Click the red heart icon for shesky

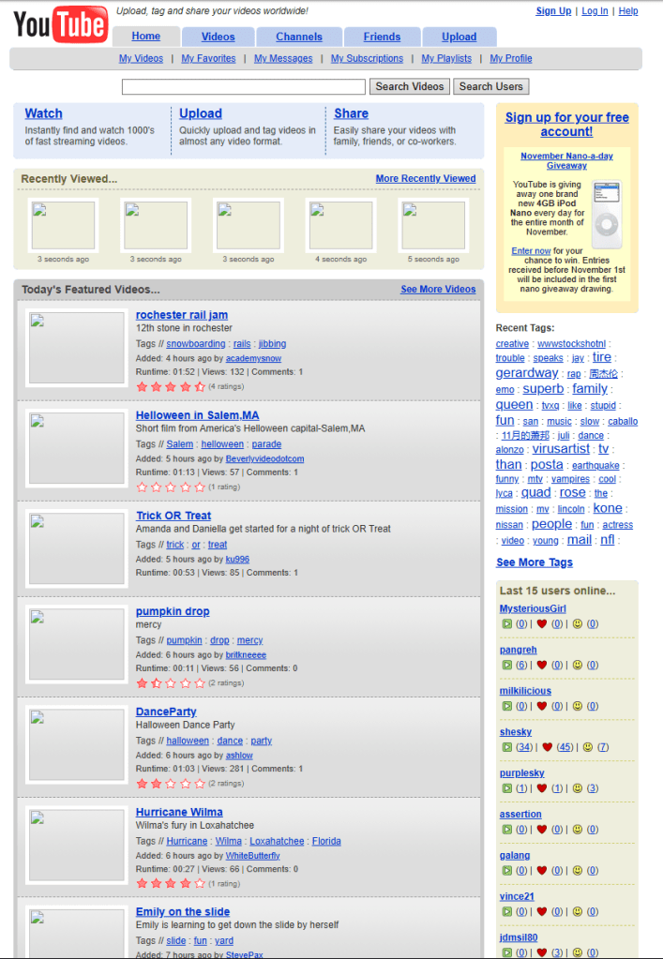[x=547, y=747]
